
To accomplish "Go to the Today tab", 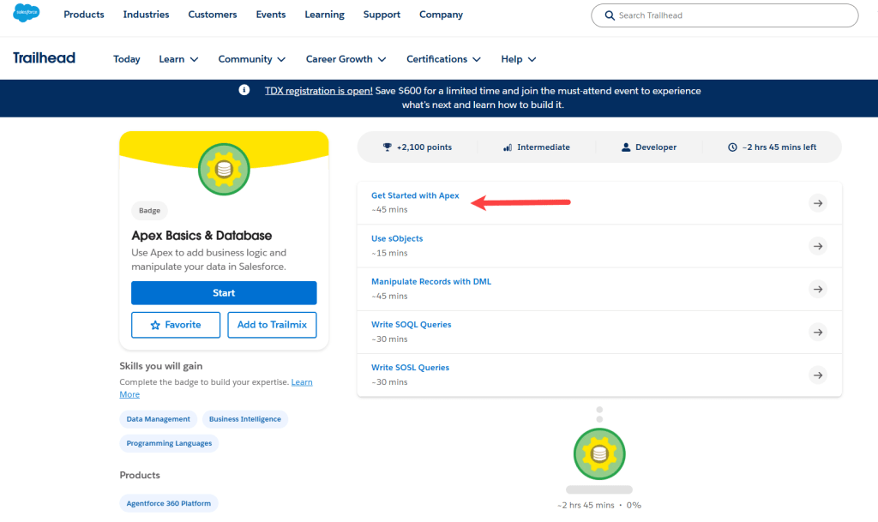I will point(127,59).
